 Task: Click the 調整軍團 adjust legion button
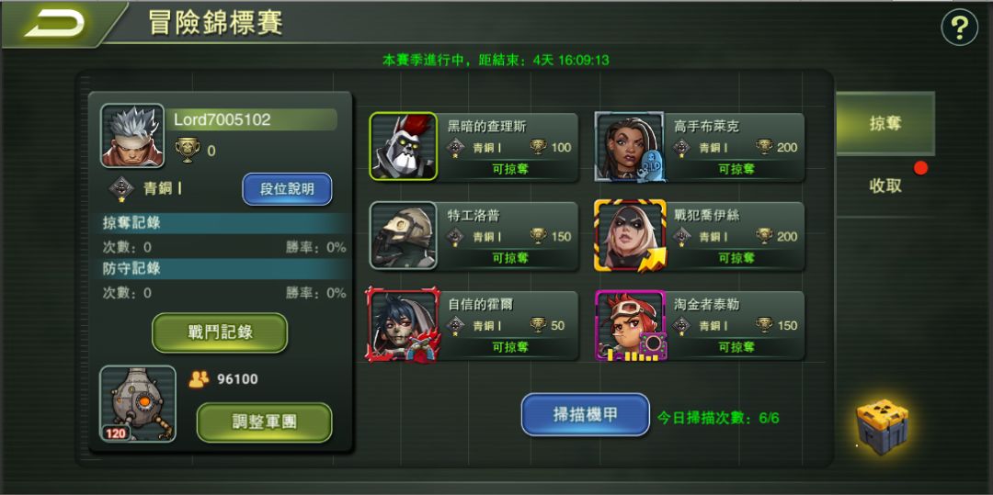coord(264,422)
